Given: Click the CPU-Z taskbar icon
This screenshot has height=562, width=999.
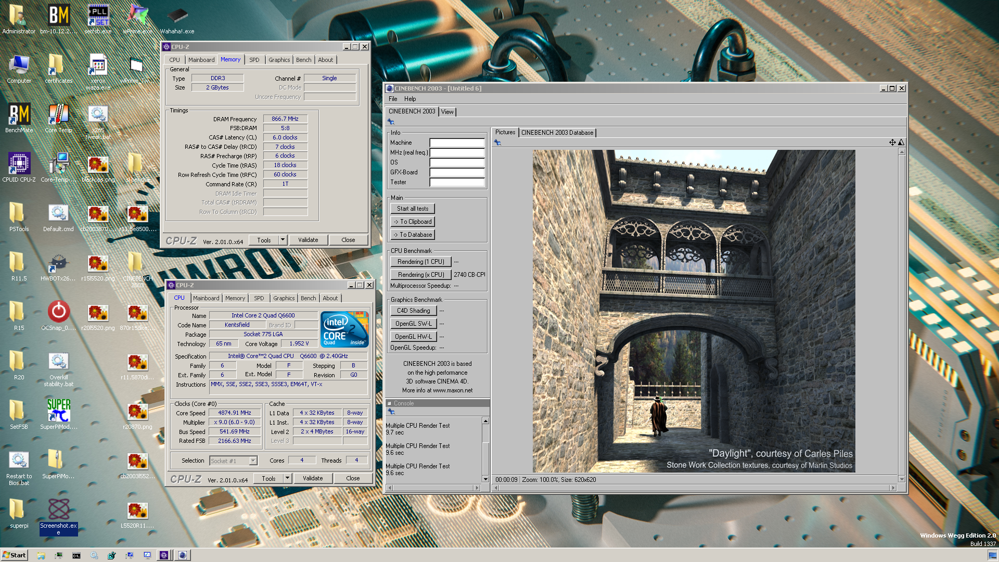Looking at the screenshot, I should coord(164,555).
